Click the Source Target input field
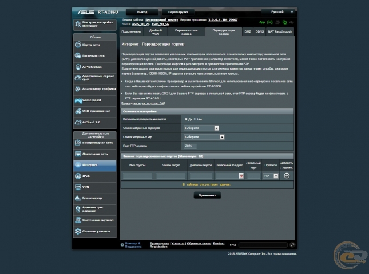 (x=171, y=176)
